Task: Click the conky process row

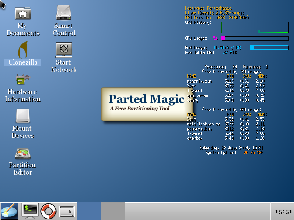Action: (226, 100)
